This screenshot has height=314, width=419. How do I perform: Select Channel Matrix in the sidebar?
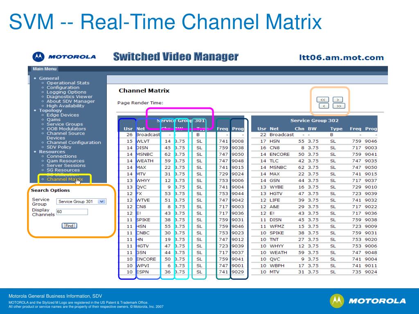pyautogui.click(x=65, y=179)
